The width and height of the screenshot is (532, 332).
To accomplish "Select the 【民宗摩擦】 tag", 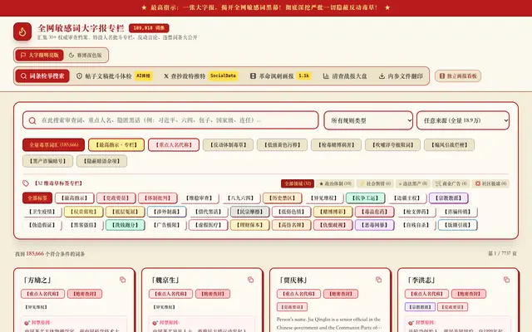I will (249, 212).
